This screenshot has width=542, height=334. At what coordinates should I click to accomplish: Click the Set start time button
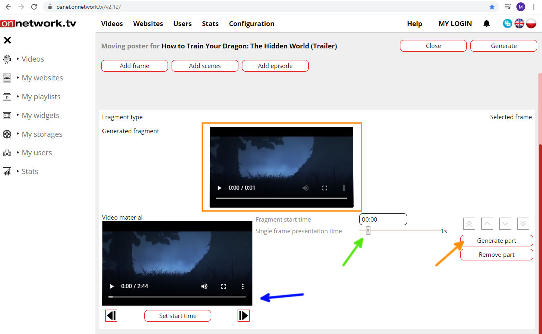click(178, 316)
